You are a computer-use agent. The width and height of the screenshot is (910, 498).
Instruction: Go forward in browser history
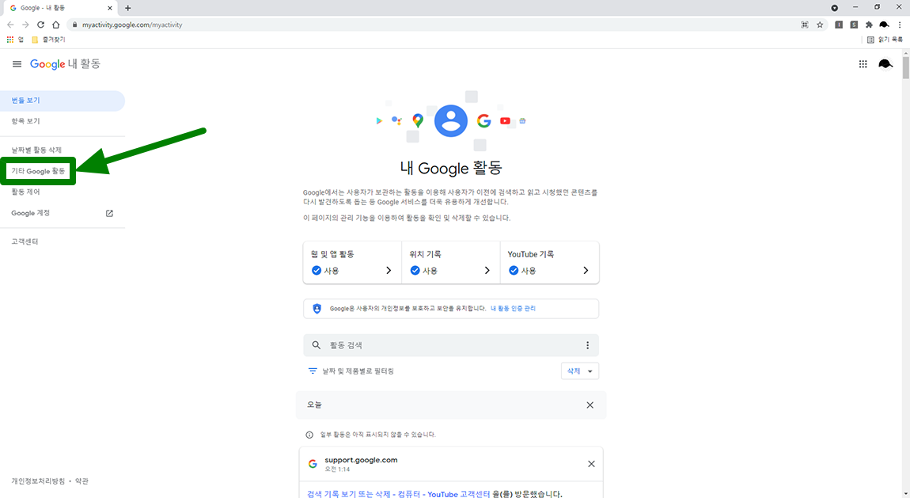(x=25, y=25)
